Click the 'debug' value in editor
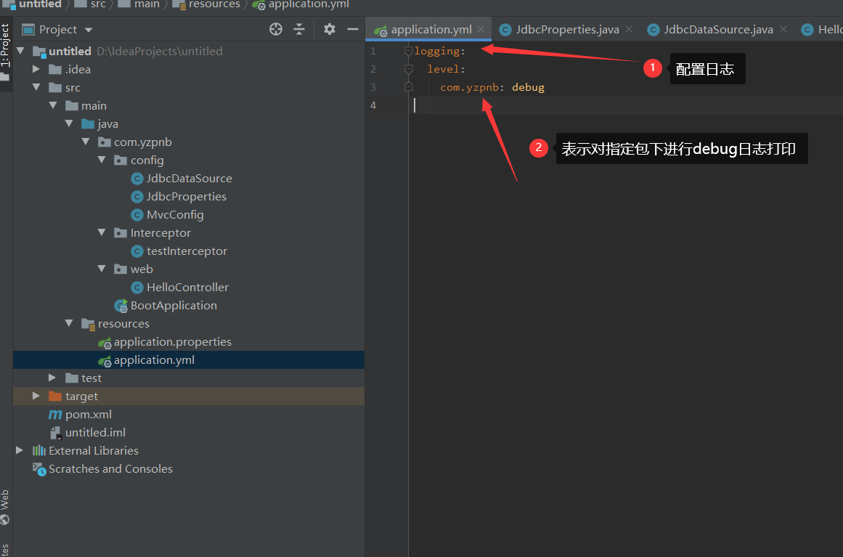Screen dimensions: 843x557 [528, 87]
